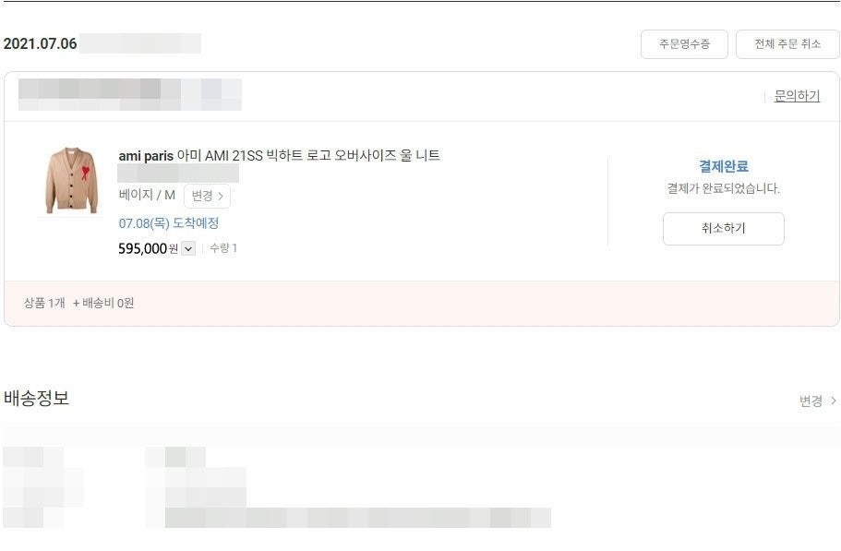Screen dimensions: 841x551
Task: Select the 2021.07.06 order date text
Action: point(41,43)
